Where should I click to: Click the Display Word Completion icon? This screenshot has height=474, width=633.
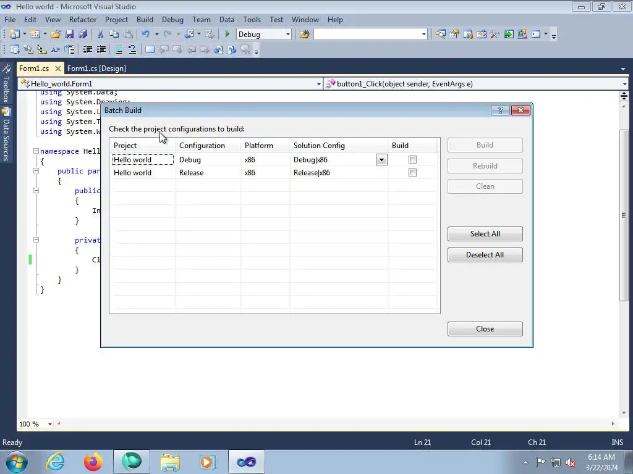click(56, 49)
